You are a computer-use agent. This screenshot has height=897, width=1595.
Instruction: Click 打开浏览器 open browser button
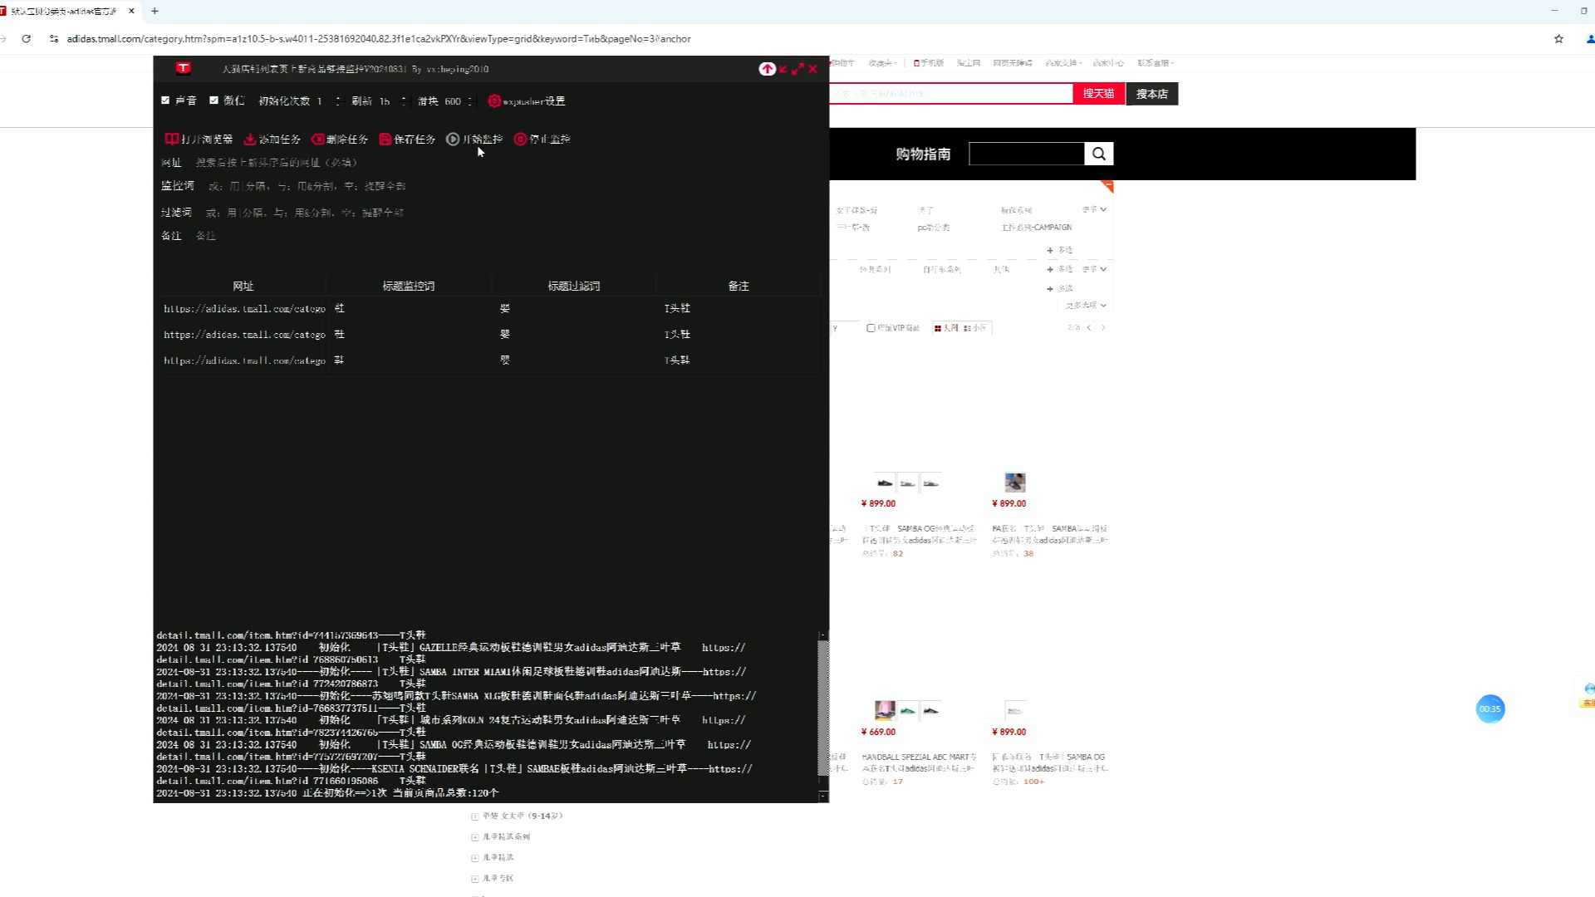[x=199, y=140]
